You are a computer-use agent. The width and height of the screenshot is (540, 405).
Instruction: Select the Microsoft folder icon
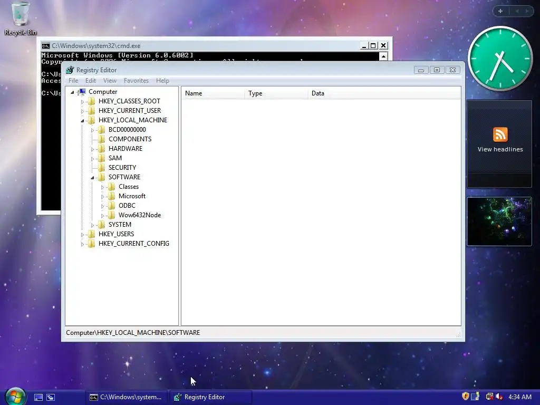[112, 196]
